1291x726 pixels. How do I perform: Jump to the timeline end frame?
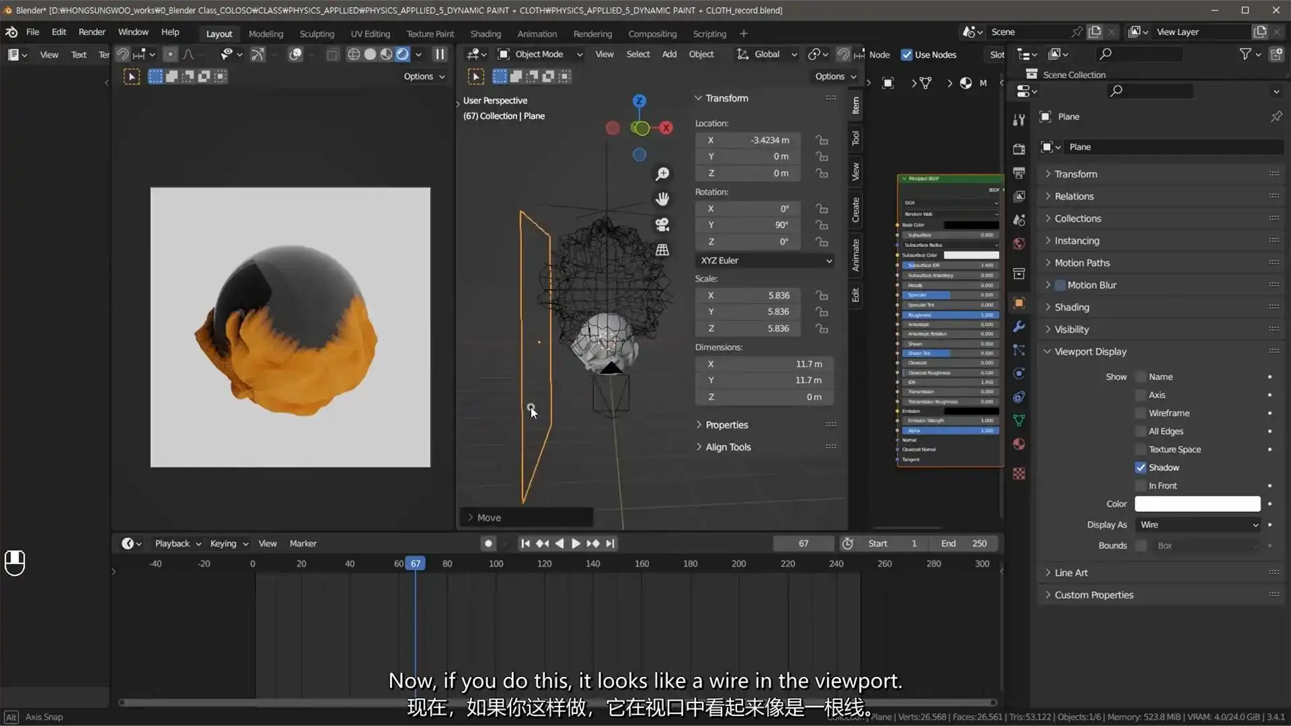pyautogui.click(x=610, y=543)
